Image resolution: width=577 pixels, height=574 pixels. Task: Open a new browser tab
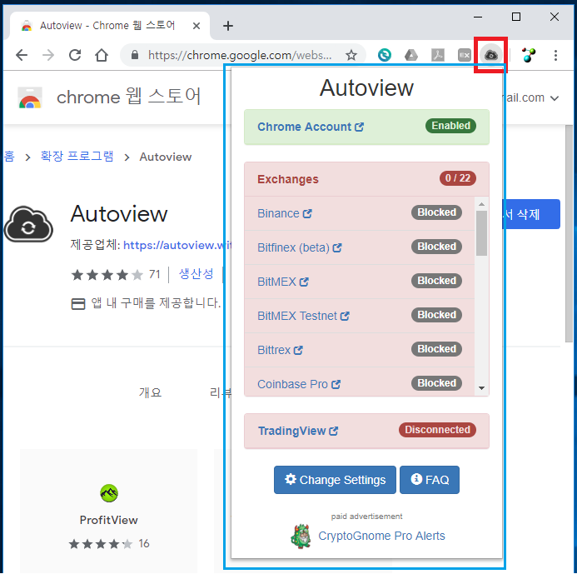pyautogui.click(x=228, y=26)
